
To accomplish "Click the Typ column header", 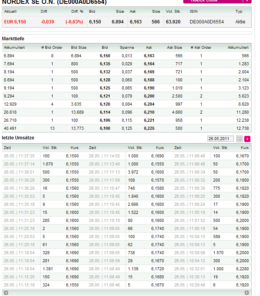I will (x=239, y=12).
